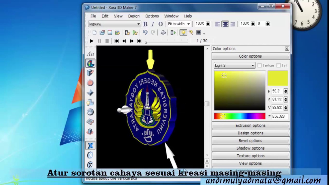Click the Export animation filmstrip icon

pos(127,33)
